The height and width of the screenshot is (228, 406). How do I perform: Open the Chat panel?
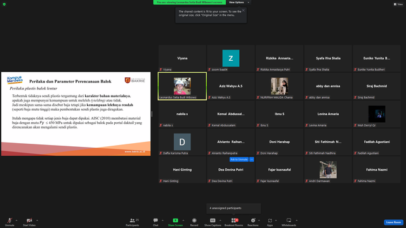coord(155,222)
